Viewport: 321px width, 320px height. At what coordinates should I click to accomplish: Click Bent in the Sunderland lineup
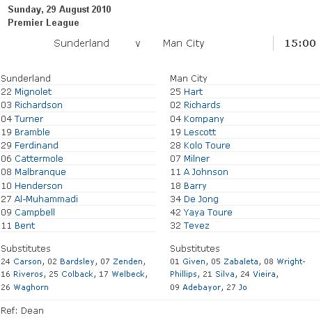point(24,226)
